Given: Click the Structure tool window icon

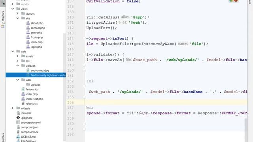Looking at the screenshot, I should click(3, 26).
